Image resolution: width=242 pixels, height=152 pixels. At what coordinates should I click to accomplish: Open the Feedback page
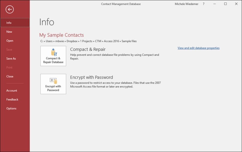point(15,100)
